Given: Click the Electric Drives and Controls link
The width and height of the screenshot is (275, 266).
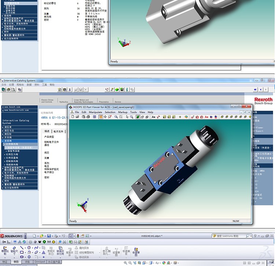Looking at the screenshot, I should [x=47, y=101].
